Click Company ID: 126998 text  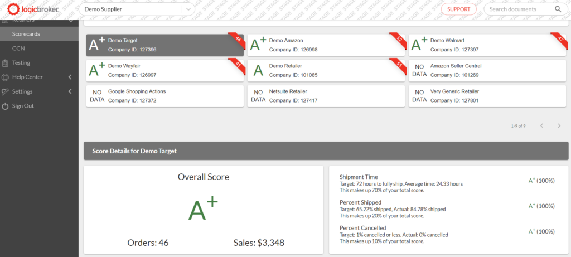(293, 50)
